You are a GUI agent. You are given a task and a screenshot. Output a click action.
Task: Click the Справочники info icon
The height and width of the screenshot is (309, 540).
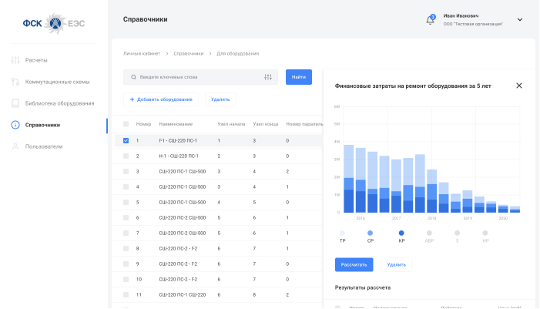(15, 125)
